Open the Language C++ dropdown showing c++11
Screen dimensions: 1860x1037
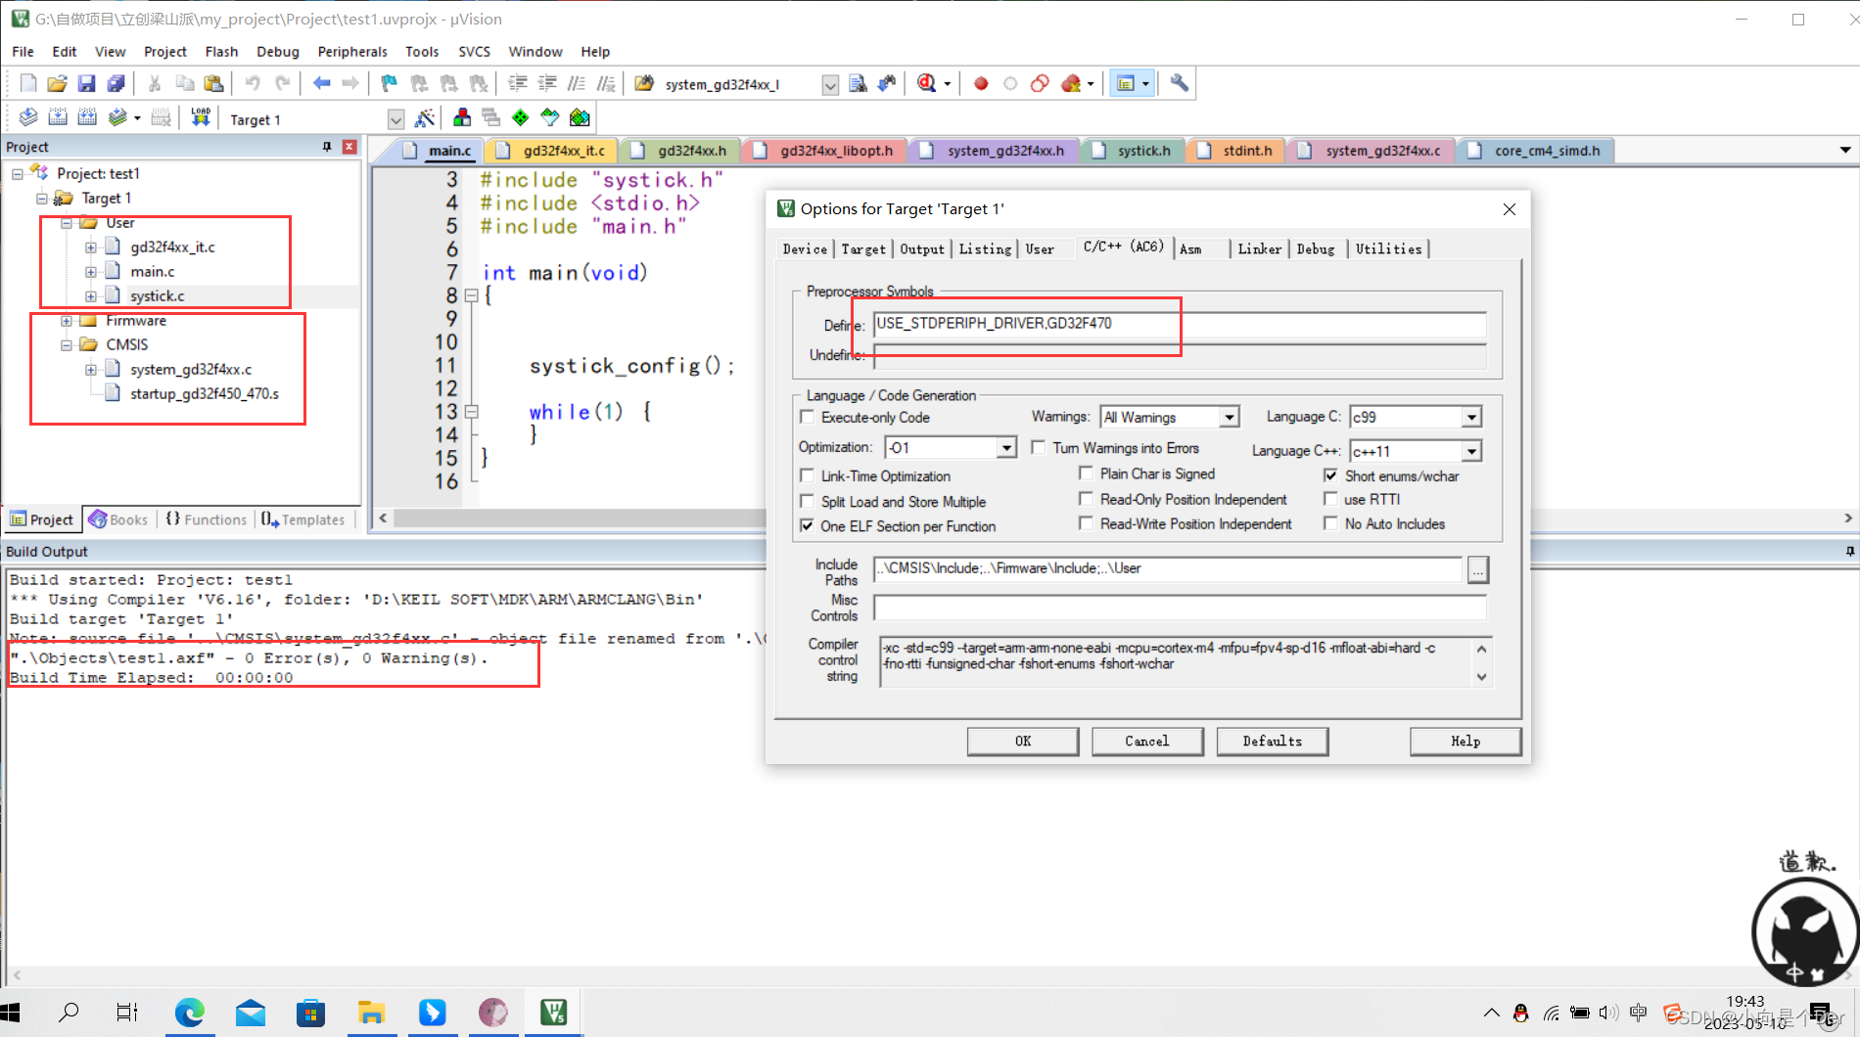[1471, 451]
